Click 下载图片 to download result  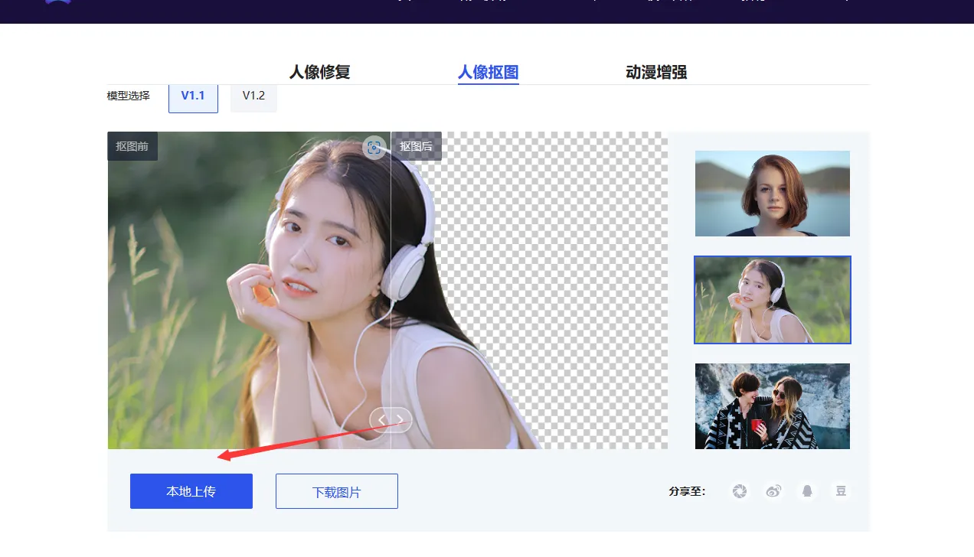pos(337,491)
